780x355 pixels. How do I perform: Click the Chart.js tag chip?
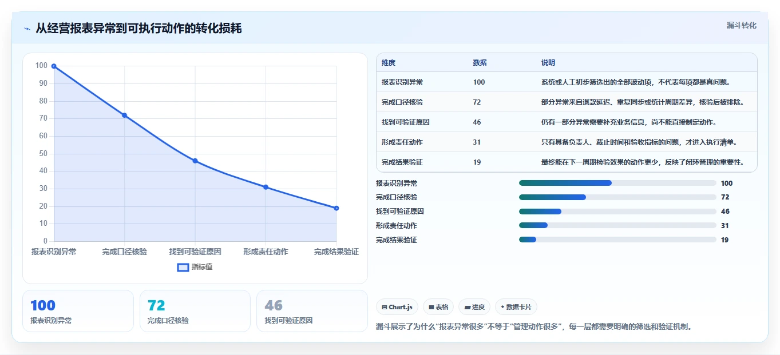397,307
